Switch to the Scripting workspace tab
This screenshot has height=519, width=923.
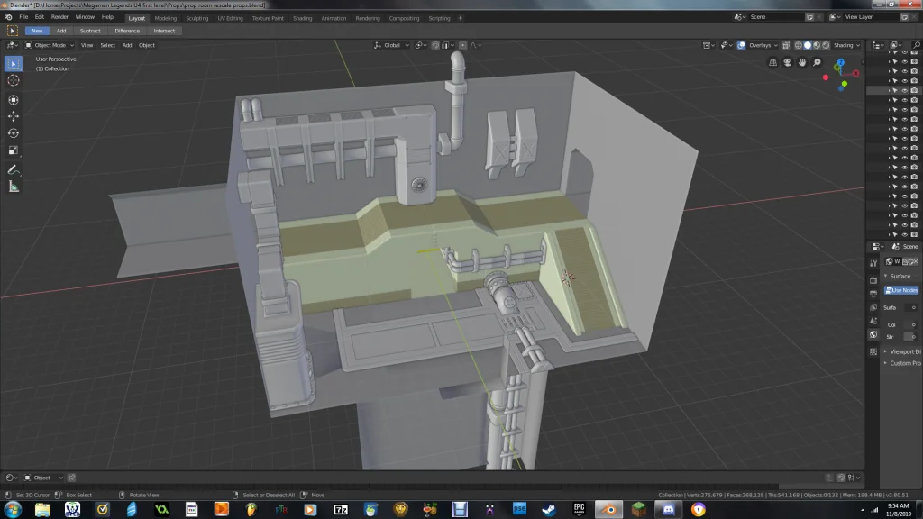click(x=439, y=18)
